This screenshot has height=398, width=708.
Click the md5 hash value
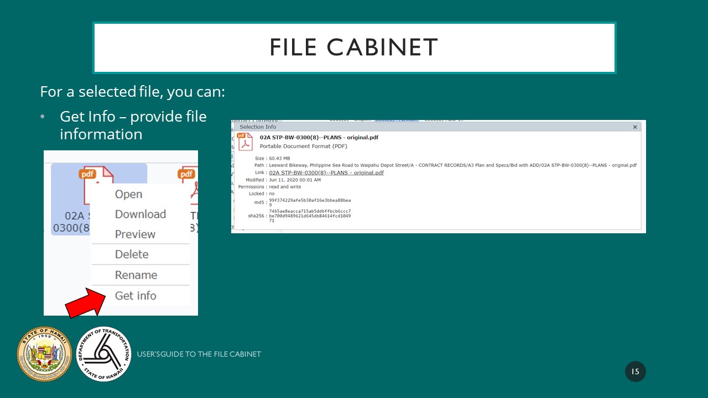click(x=310, y=202)
